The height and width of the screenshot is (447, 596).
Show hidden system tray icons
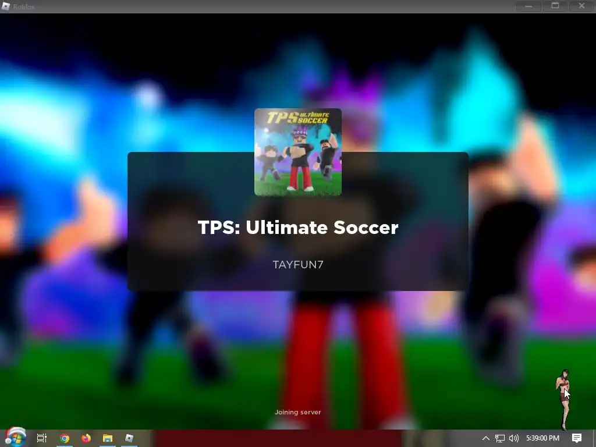[486, 438]
